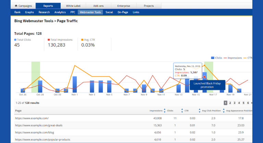
Task: Sort table by Impressions column arrows
Action: (165, 111)
